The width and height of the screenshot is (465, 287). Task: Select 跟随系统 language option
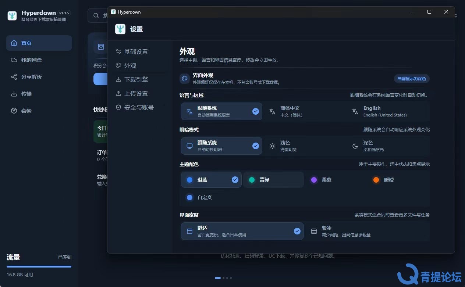pos(221,111)
